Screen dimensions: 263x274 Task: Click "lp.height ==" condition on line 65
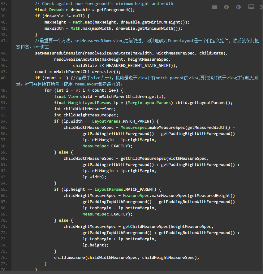click(78, 189)
